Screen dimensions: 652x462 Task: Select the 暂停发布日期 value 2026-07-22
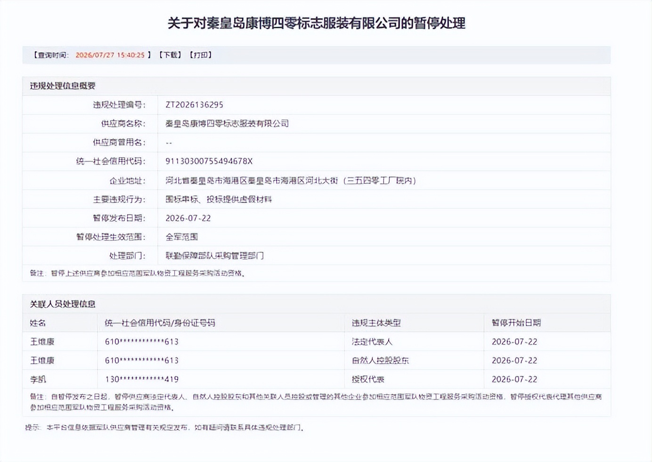pos(188,218)
